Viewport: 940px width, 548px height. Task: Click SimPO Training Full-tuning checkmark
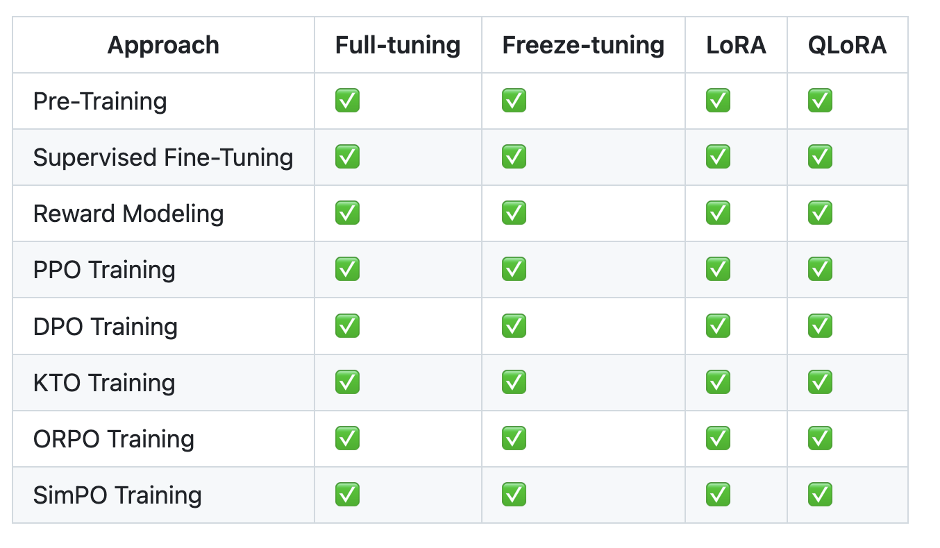coord(347,495)
